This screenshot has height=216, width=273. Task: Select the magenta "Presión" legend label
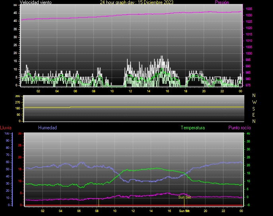coord(222,2)
